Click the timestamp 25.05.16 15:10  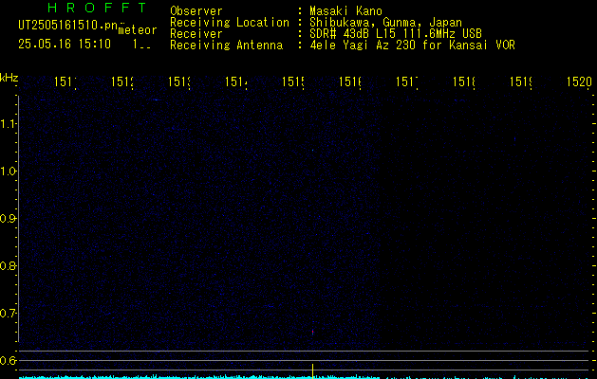65,44
